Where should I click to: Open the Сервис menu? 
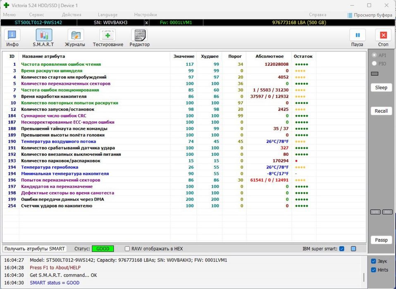click(37, 14)
